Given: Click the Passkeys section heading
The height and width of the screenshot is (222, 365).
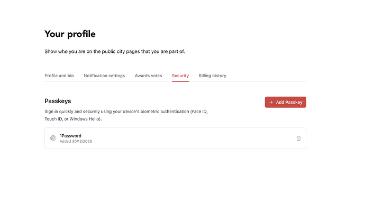Looking at the screenshot, I should (58, 100).
